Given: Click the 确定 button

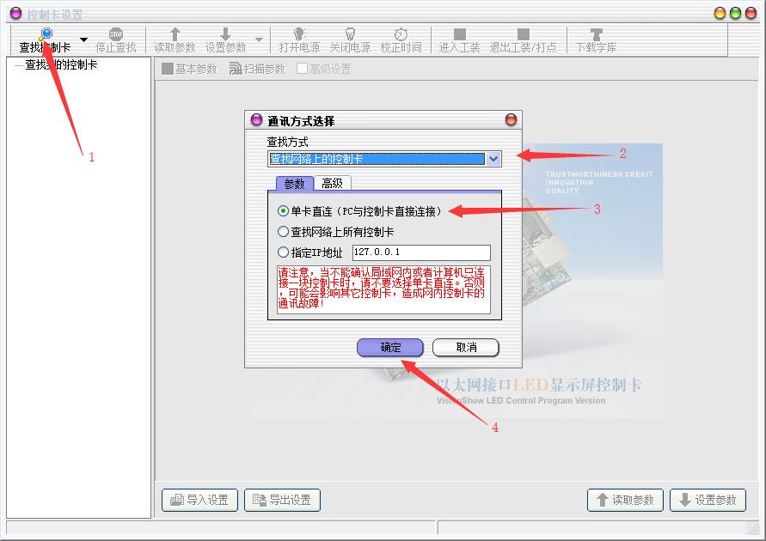Looking at the screenshot, I should click(x=390, y=348).
